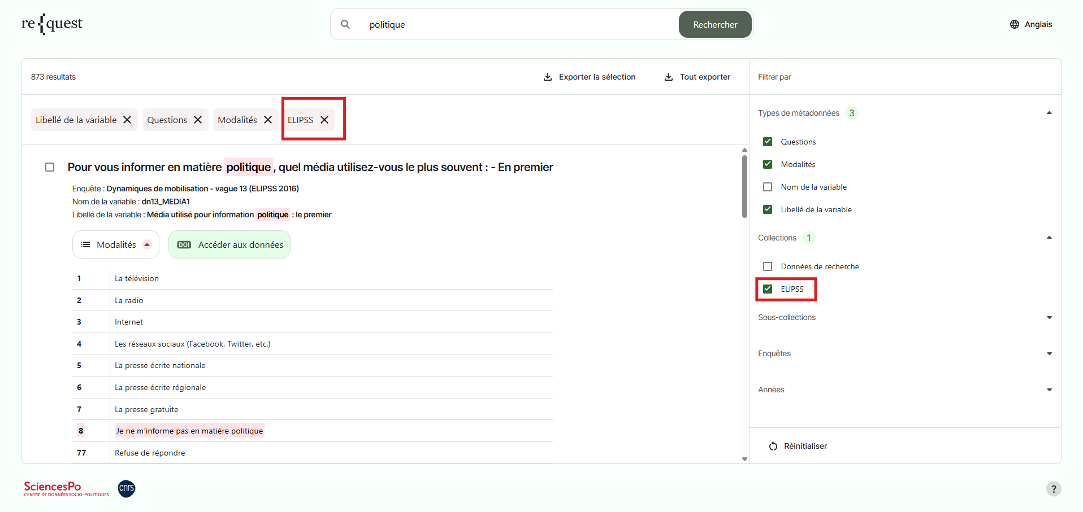The image size is (1083, 512).
Task: Click the search field containing politique
Action: (x=509, y=24)
